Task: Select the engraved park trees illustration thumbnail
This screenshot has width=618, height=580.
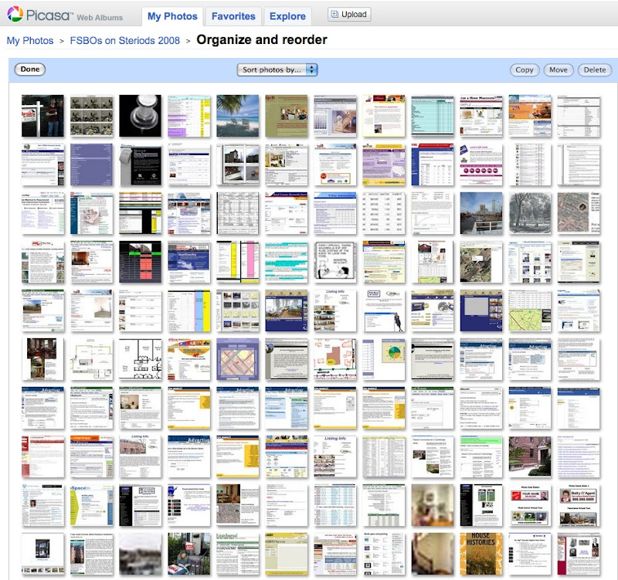Action: [x=530, y=213]
